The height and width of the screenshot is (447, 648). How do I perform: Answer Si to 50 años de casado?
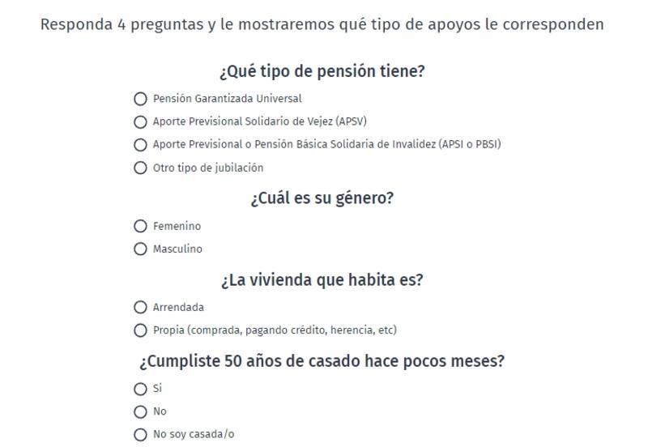pos(141,389)
